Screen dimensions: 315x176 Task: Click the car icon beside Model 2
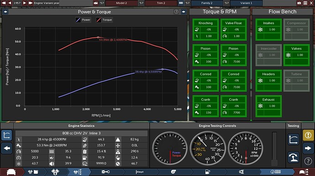[x=96, y=3]
